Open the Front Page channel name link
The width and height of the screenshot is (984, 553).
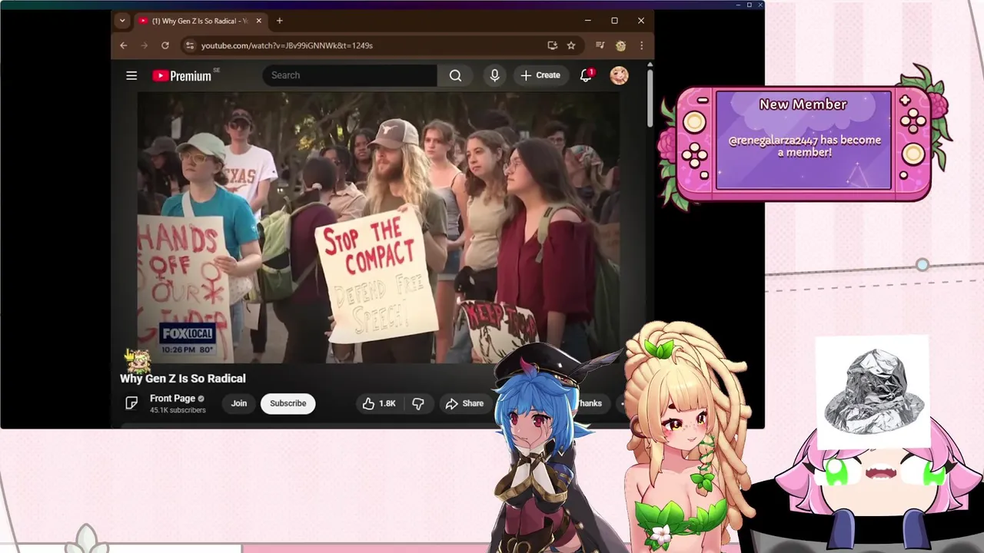[172, 398]
